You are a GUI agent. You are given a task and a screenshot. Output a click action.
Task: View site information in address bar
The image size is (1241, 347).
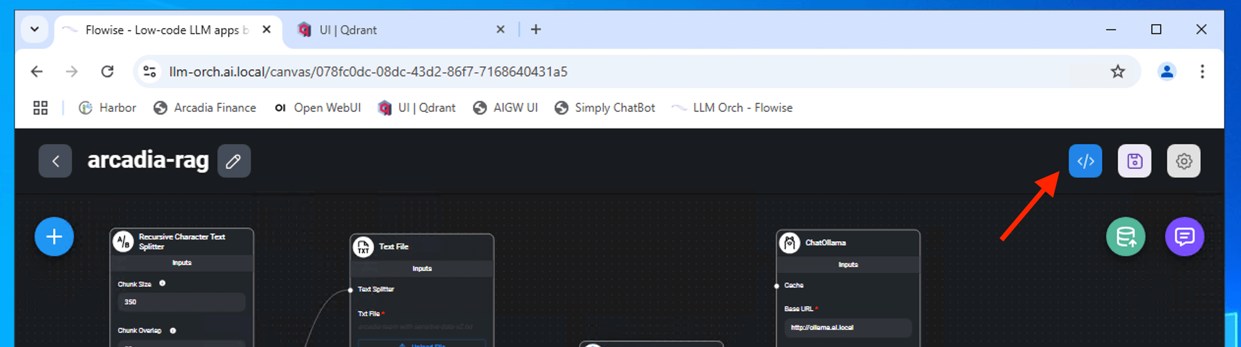tap(149, 72)
